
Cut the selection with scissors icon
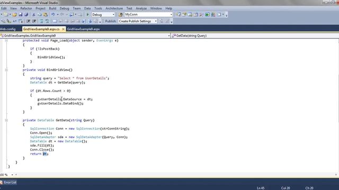click(33, 15)
